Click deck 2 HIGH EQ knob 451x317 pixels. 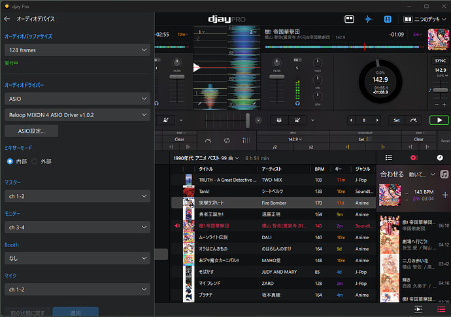318,63
